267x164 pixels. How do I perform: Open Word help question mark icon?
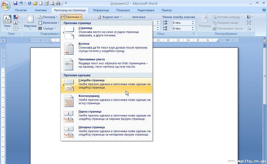(264, 10)
